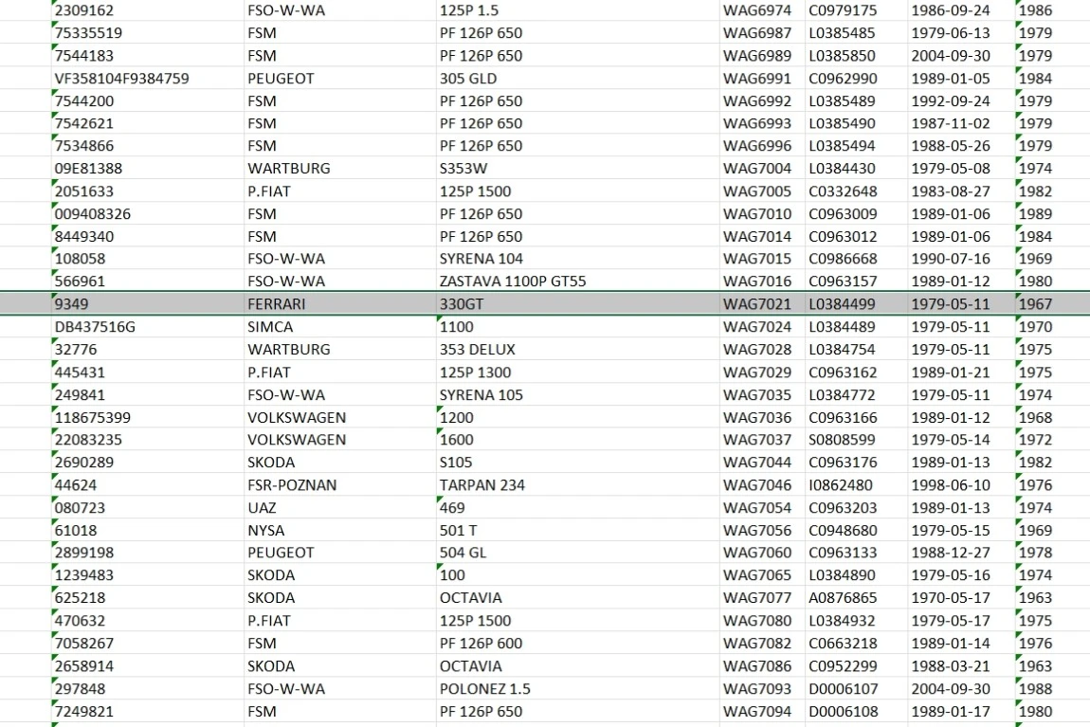Select cell containing WAG7021
This screenshot has height=727, width=1090.
tap(757, 304)
